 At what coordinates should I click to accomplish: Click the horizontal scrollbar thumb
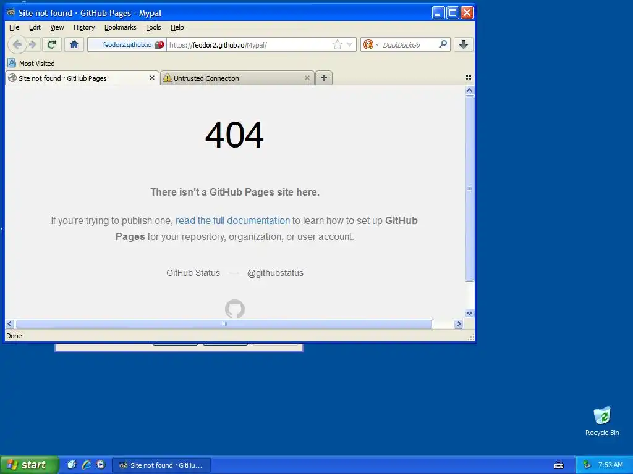pyautogui.click(x=224, y=323)
